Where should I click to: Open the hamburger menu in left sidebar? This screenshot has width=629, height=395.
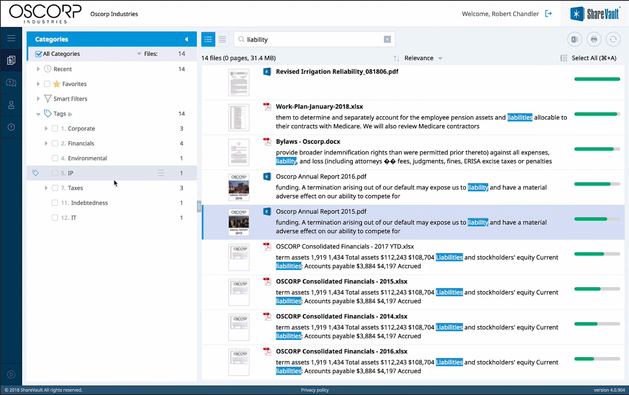11,38
